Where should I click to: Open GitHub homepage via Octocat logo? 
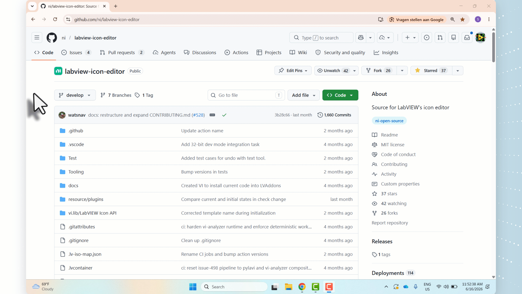52,38
